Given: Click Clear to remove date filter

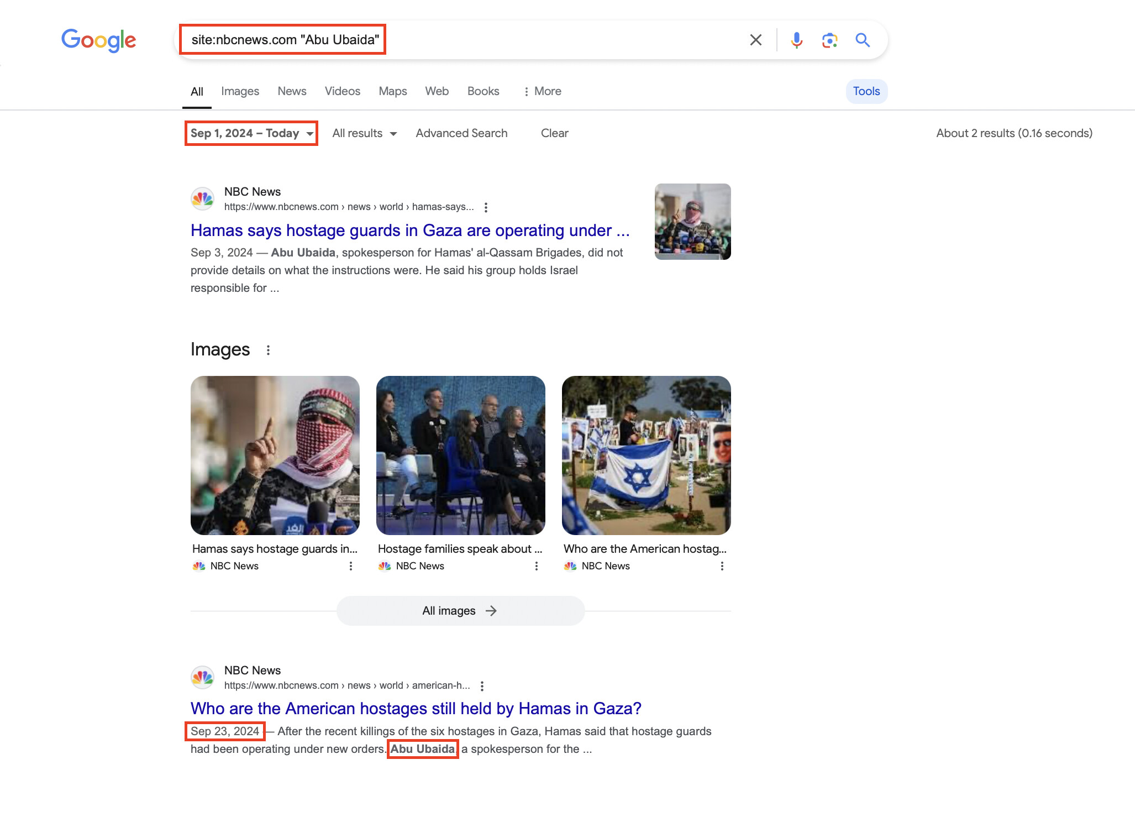Looking at the screenshot, I should tap(554, 133).
